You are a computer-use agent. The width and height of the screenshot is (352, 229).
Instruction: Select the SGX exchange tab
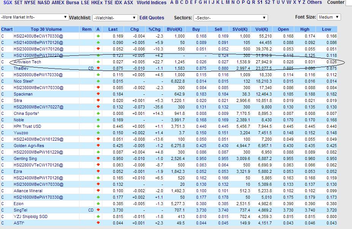tap(8, 2)
